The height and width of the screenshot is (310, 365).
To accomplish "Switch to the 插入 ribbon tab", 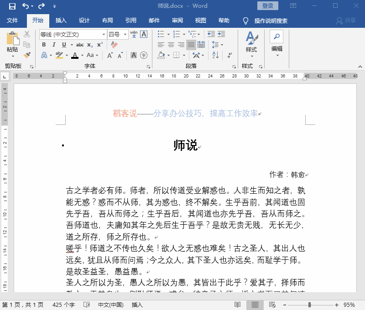I will [x=62, y=21].
